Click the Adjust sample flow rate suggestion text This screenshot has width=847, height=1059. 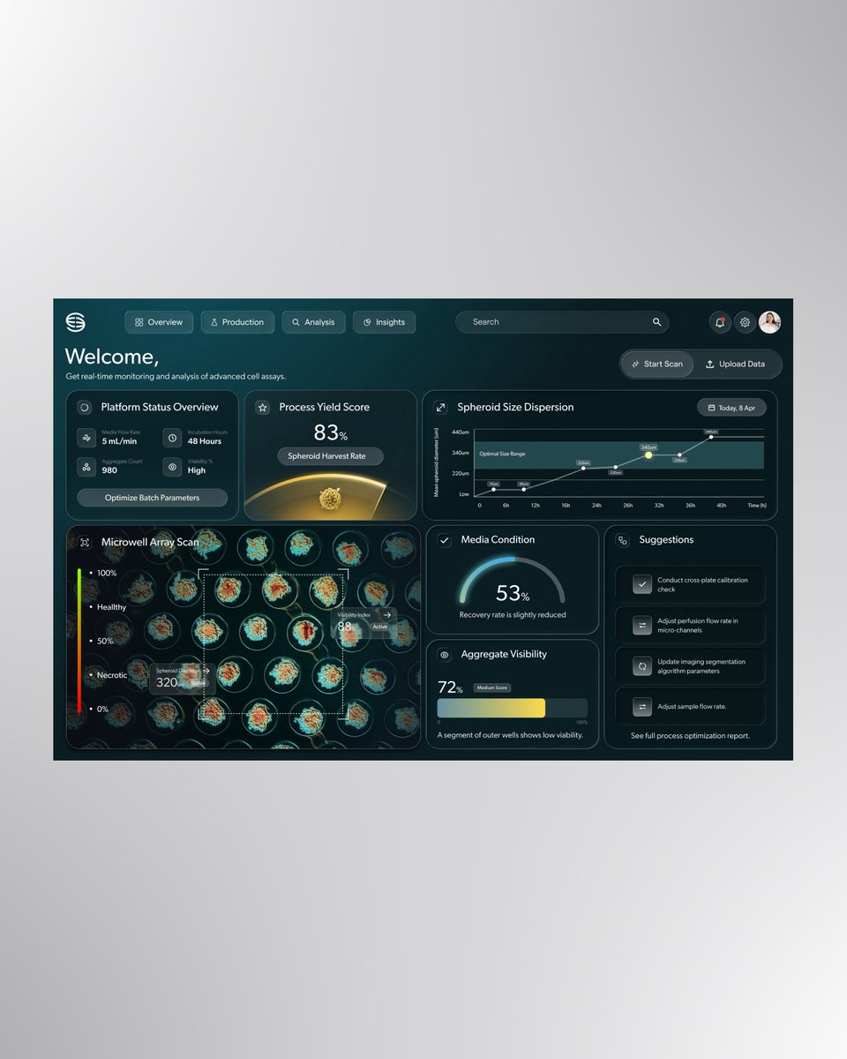pyautogui.click(x=692, y=707)
